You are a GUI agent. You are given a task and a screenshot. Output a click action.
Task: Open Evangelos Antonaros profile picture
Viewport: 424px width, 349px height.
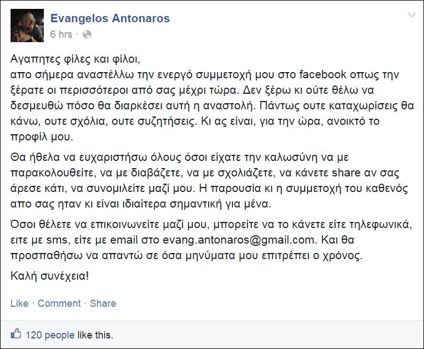coord(27,26)
